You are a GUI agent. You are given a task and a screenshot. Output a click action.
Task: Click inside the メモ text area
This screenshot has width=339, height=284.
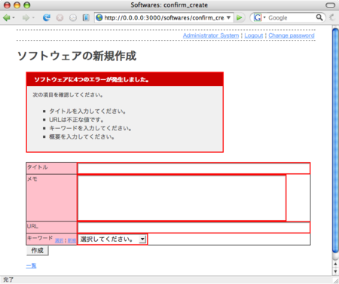click(182, 198)
